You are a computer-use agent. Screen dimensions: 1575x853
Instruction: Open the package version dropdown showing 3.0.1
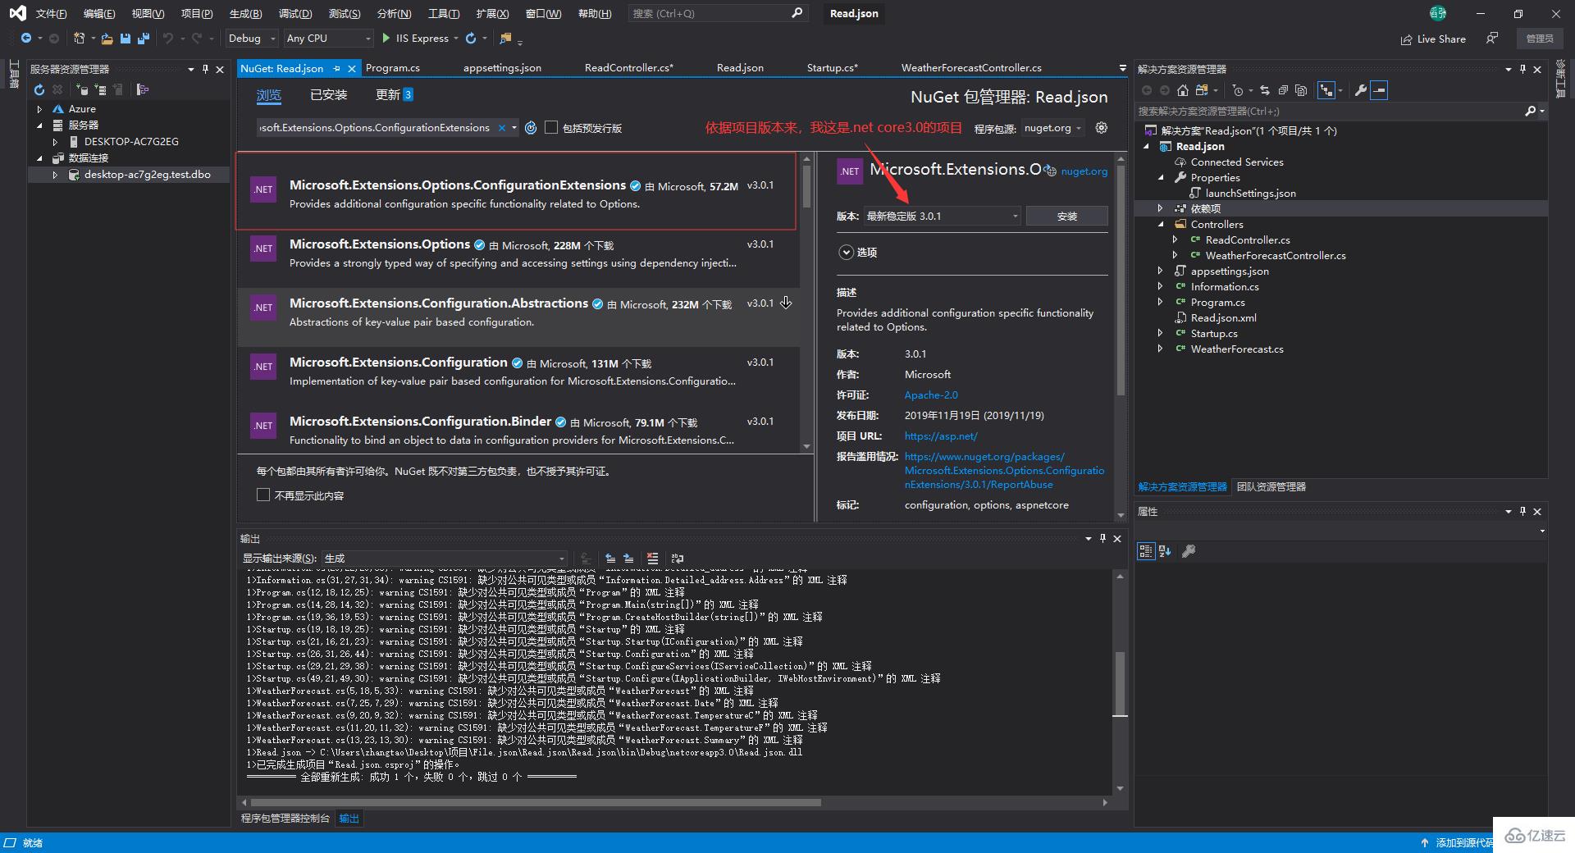coord(942,216)
